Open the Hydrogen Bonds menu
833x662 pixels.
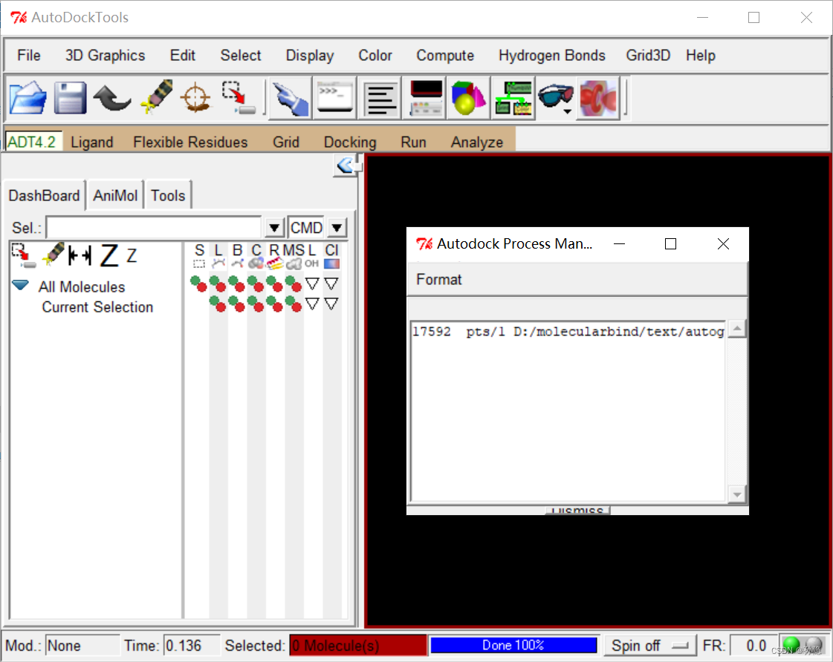click(x=552, y=55)
